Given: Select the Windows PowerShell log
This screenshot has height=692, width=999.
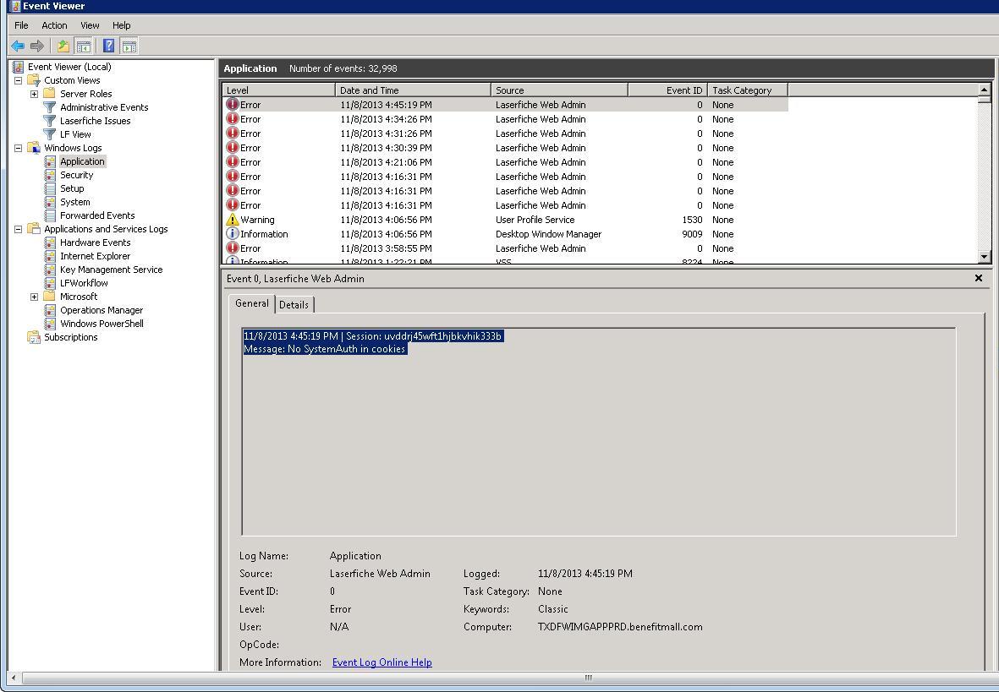Looking at the screenshot, I should [102, 324].
